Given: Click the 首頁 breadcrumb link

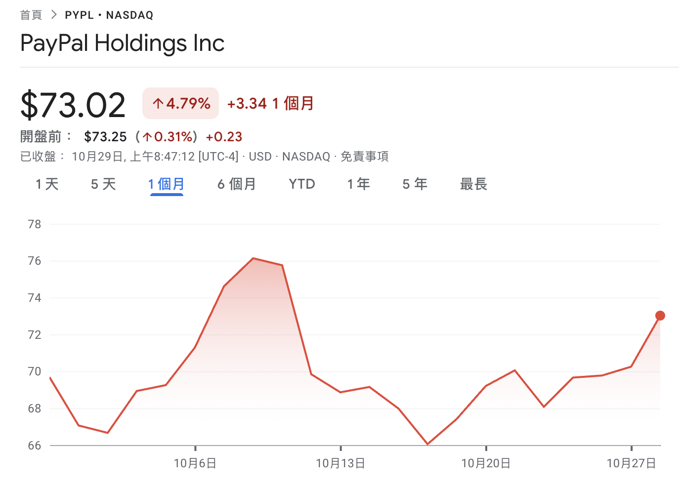Looking at the screenshot, I should tap(31, 15).
